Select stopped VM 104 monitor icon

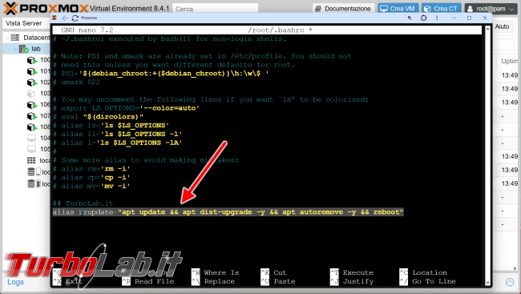(x=31, y=139)
